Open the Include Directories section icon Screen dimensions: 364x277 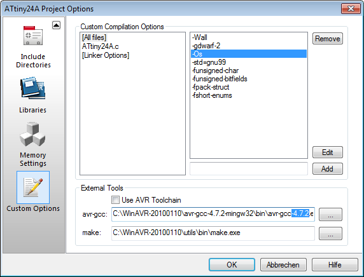coord(33,35)
